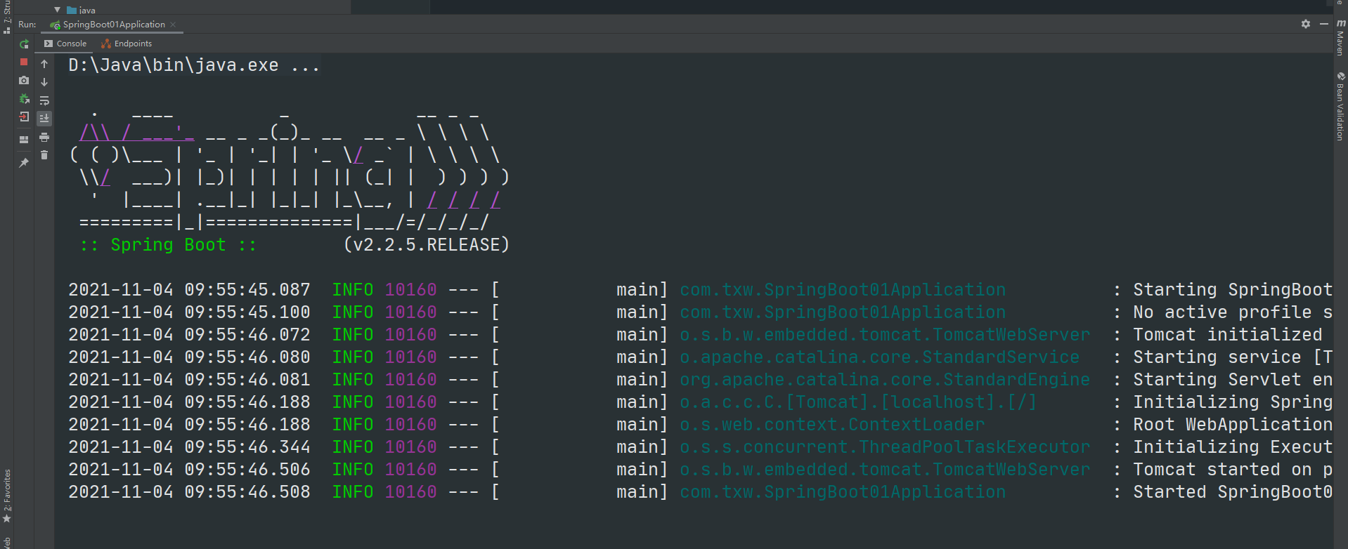Click the 'Started SpringBoot0' log message
The width and height of the screenshot is (1348, 549).
point(1233,492)
